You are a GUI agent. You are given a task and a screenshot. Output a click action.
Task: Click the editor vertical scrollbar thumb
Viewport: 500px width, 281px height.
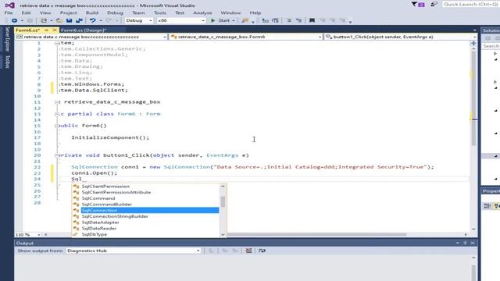coord(473,98)
